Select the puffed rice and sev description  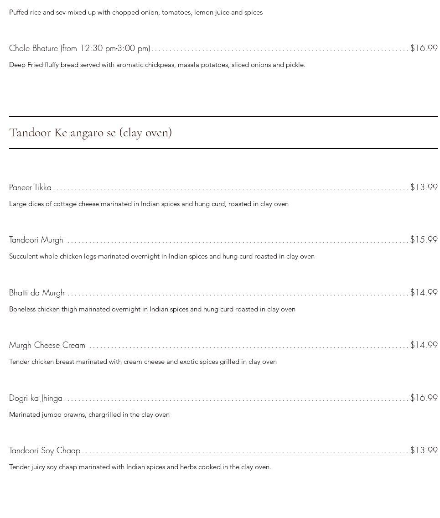click(136, 13)
